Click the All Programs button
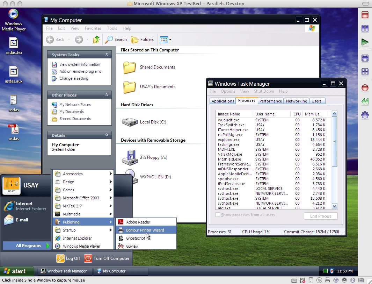The image size is (372, 284). pyautogui.click(x=26, y=246)
